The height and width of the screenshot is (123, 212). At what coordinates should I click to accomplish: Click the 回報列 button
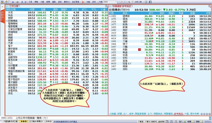click(154, 122)
